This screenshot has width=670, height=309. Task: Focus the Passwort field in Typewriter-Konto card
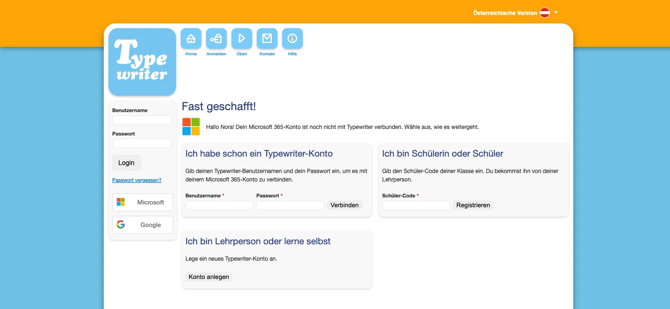(x=290, y=205)
